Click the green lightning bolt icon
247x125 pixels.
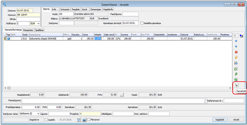coord(236,74)
